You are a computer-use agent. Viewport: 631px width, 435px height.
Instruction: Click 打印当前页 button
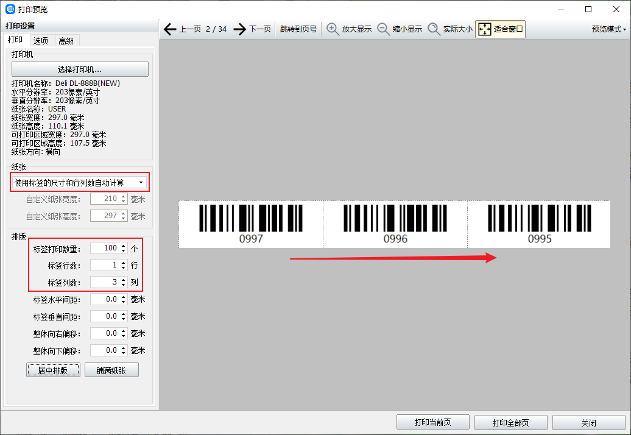click(x=432, y=422)
